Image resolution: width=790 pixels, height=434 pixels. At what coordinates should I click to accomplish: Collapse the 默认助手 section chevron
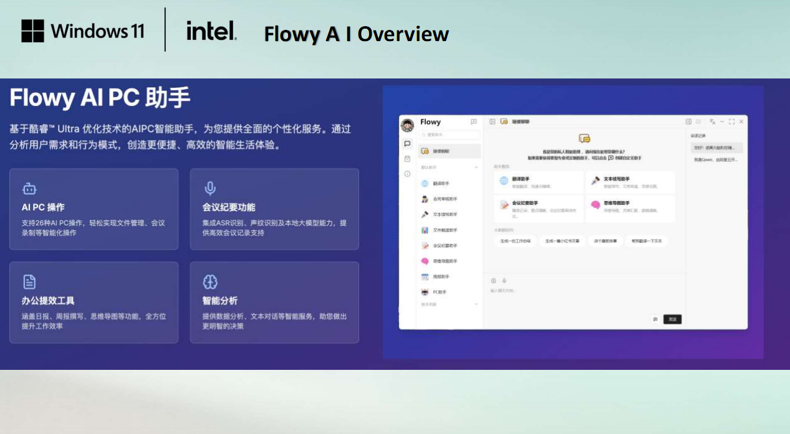point(476,167)
